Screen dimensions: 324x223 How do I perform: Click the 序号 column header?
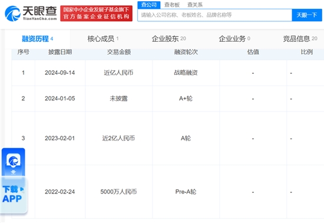[24, 52]
